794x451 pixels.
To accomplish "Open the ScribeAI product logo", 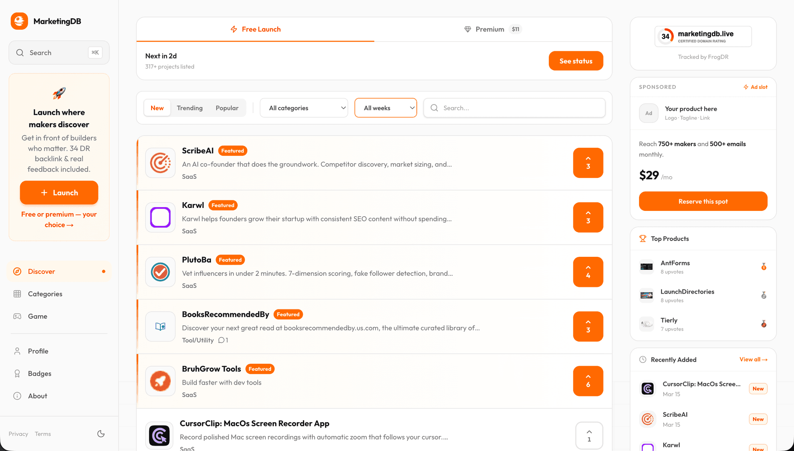I will [x=160, y=163].
